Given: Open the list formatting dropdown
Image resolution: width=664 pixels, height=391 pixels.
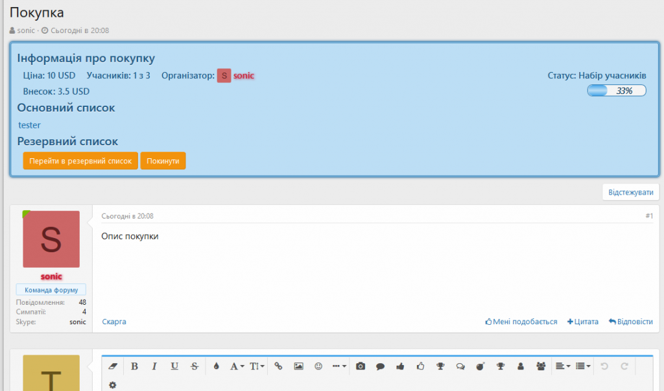Looking at the screenshot, I should pos(584,366).
